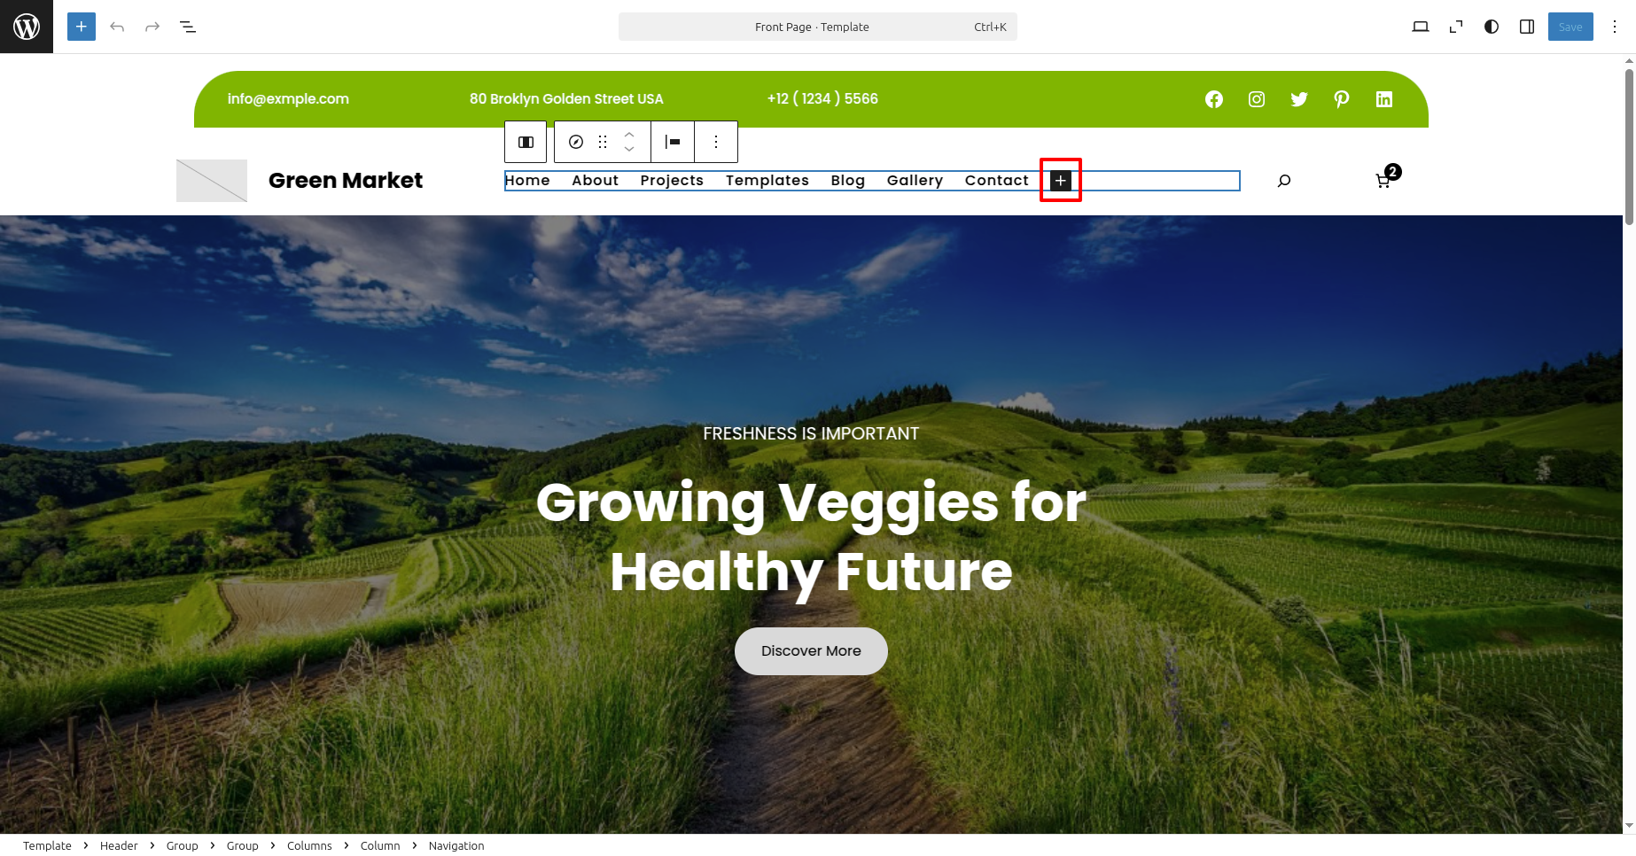Select the 80 Broklyn Golden Street address
The width and height of the screenshot is (1636, 856).
coord(566,99)
